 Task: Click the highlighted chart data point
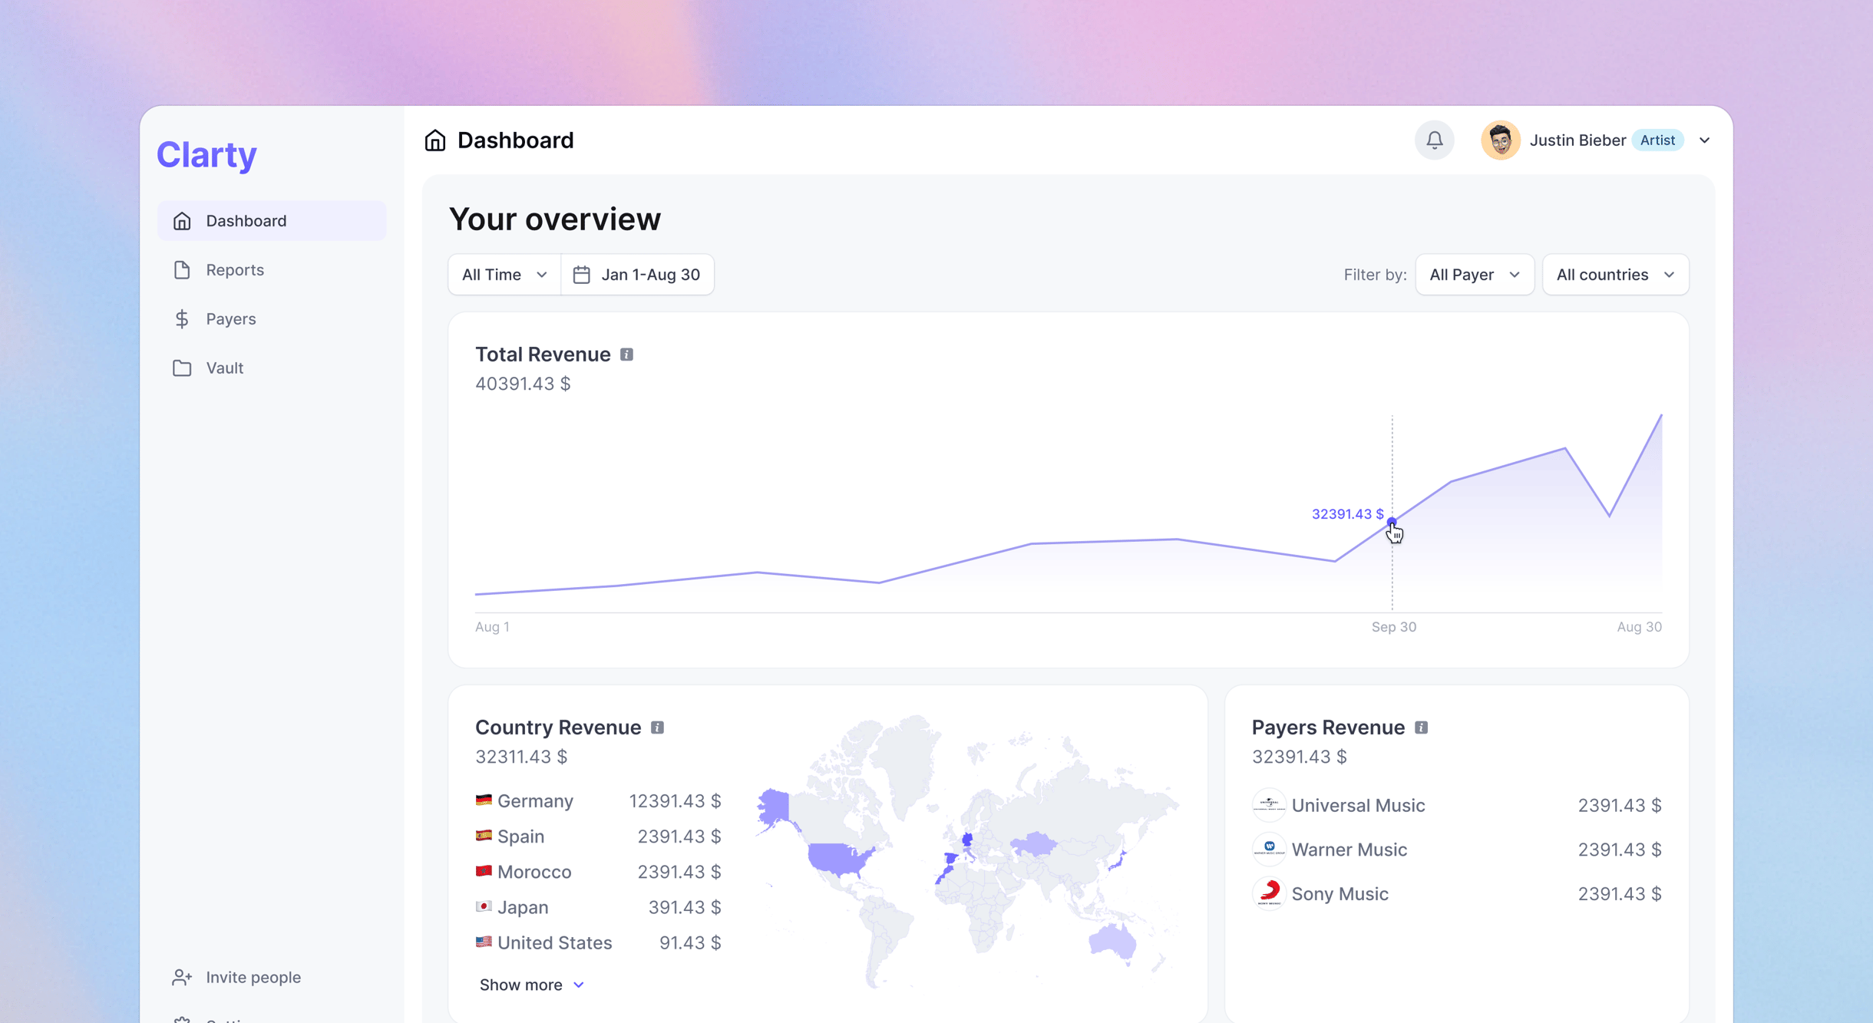[1392, 523]
